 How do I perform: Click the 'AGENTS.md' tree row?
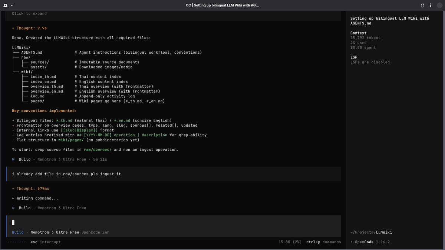point(32,53)
